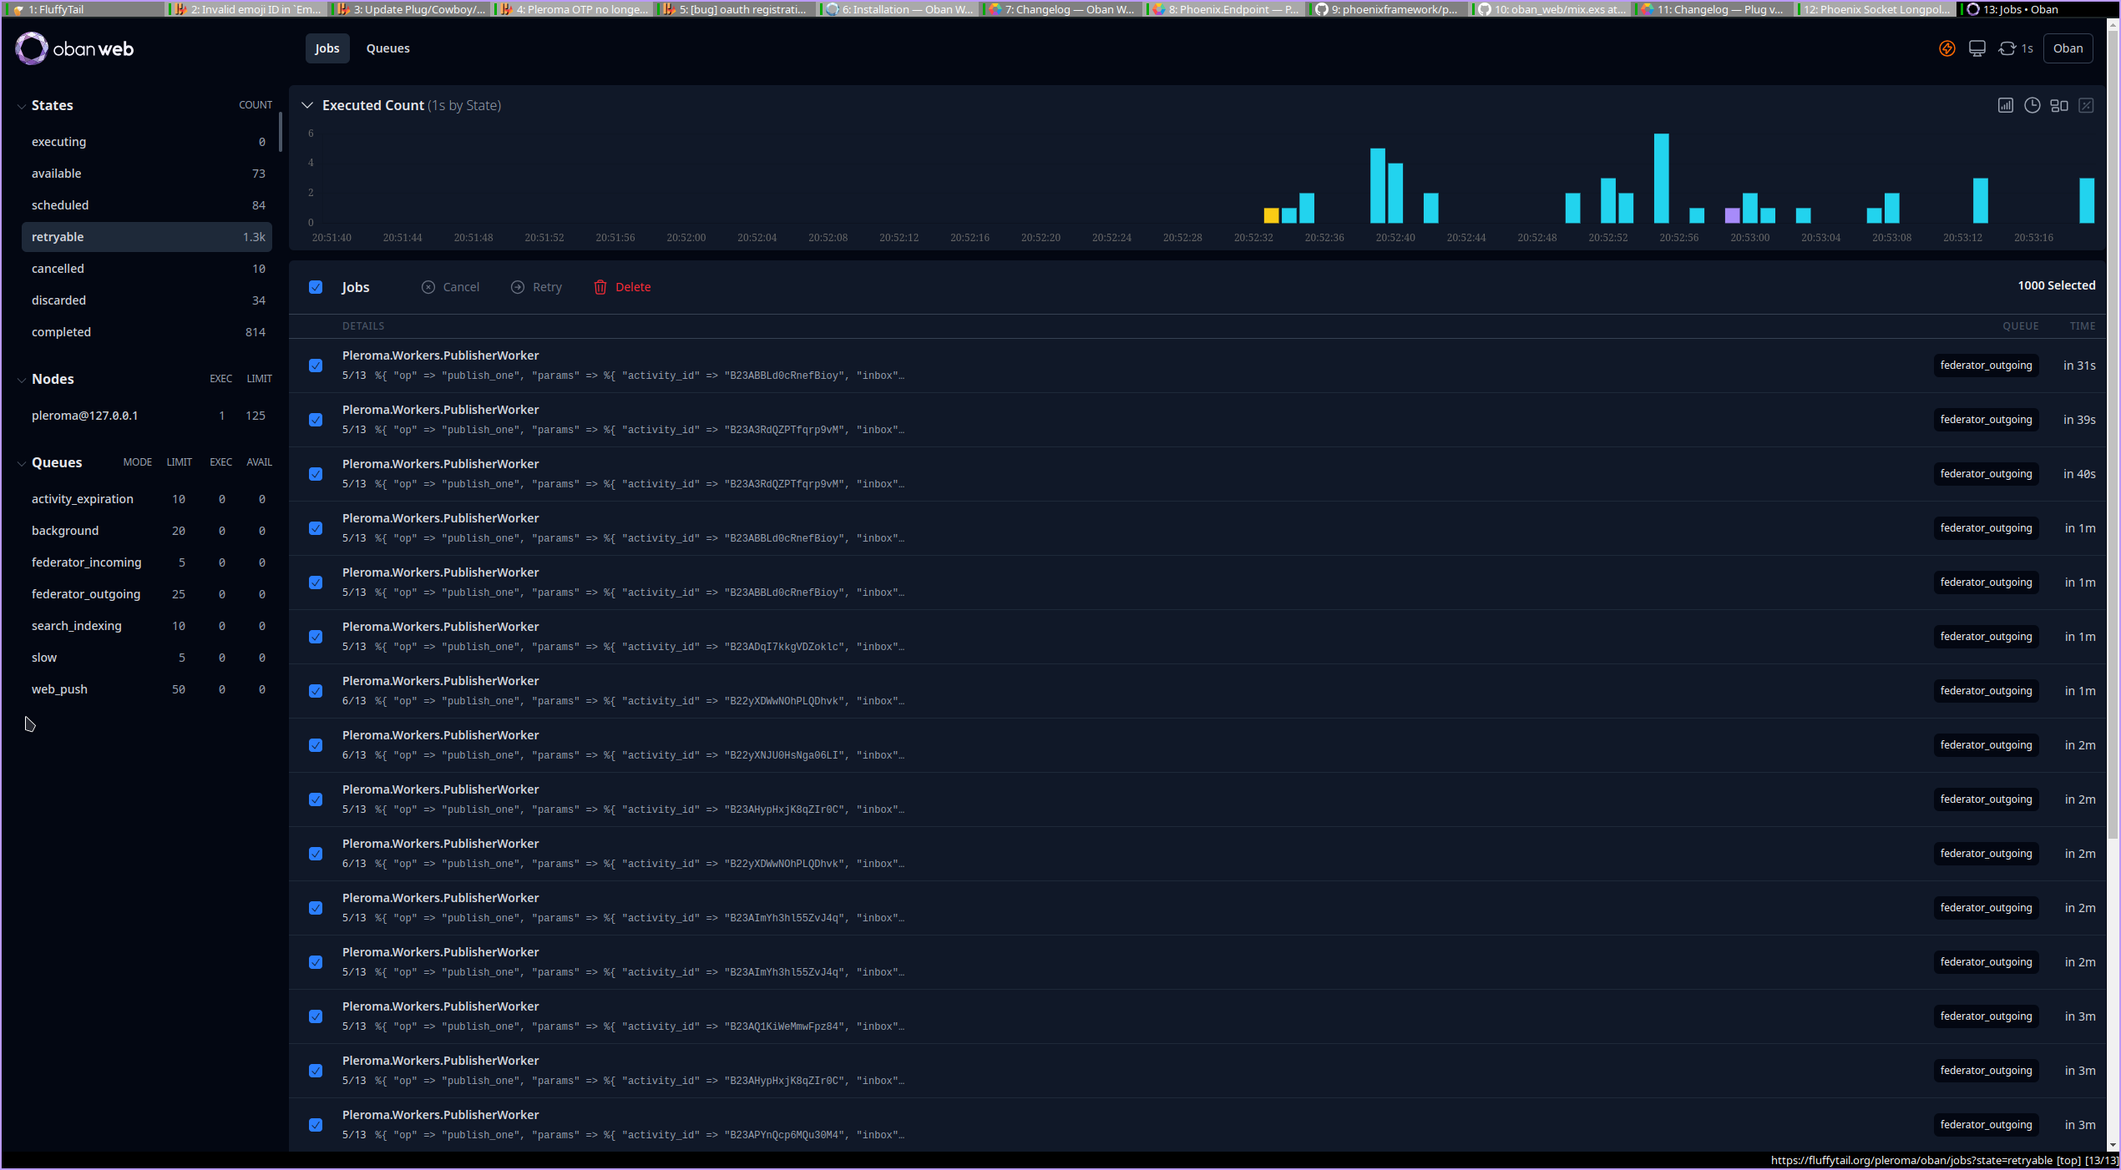
Task: Collapse the Queues sidebar section
Action: 21,463
